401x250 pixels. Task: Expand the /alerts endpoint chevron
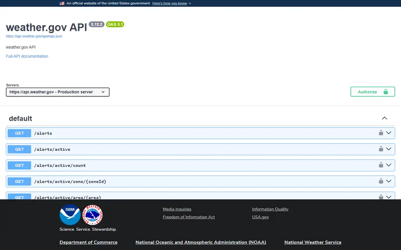click(389, 133)
